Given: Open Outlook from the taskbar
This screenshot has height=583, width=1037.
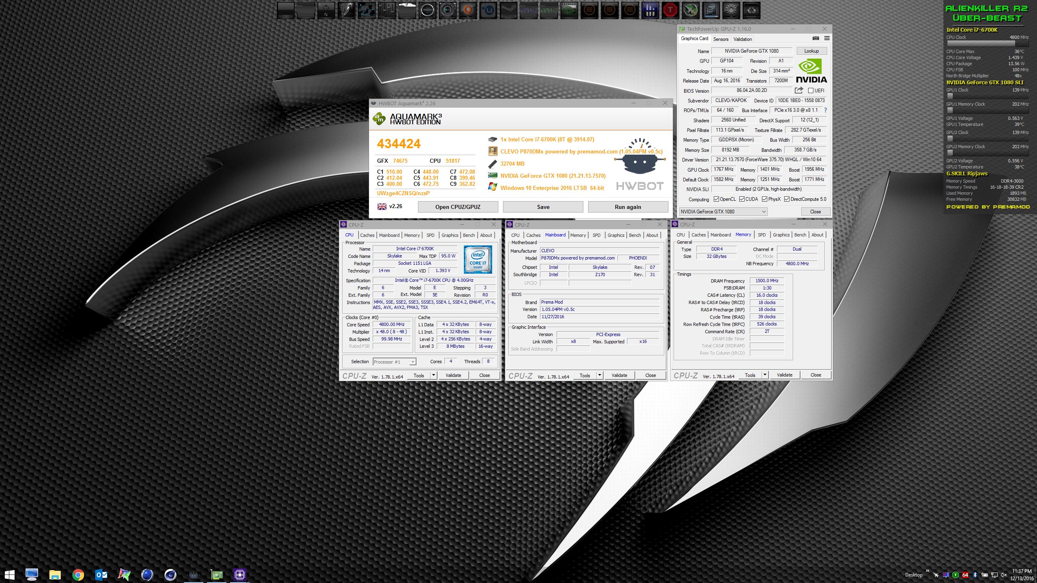Looking at the screenshot, I should 101,574.
